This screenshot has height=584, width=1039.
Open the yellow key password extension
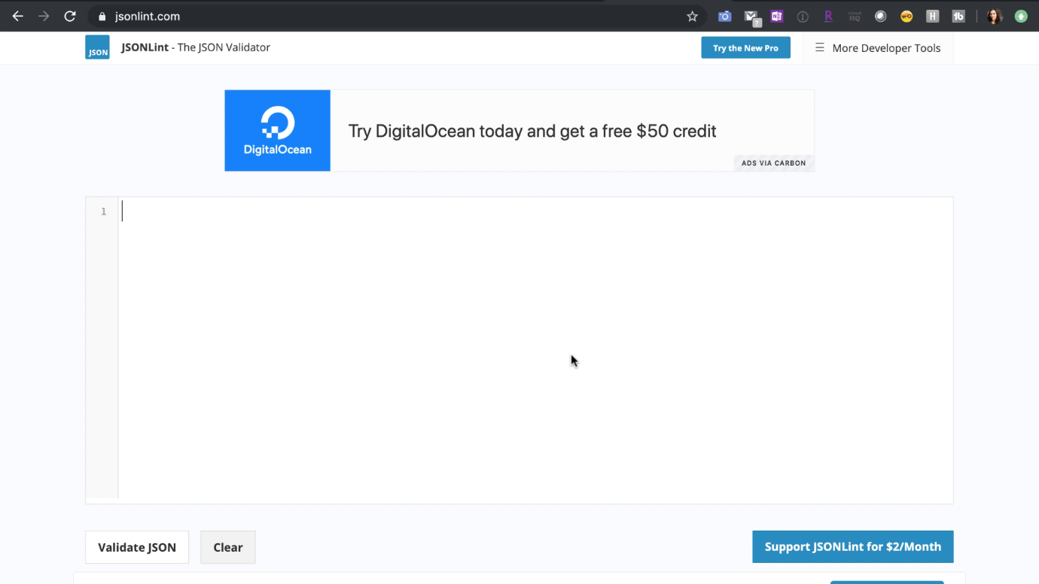point(906,16)
